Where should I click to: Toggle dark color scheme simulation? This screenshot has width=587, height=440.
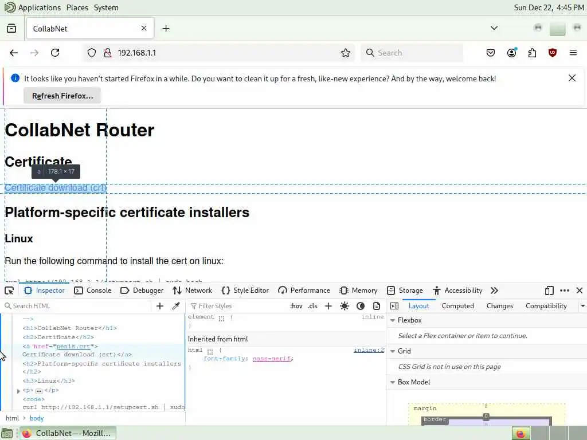click(361, 306)
